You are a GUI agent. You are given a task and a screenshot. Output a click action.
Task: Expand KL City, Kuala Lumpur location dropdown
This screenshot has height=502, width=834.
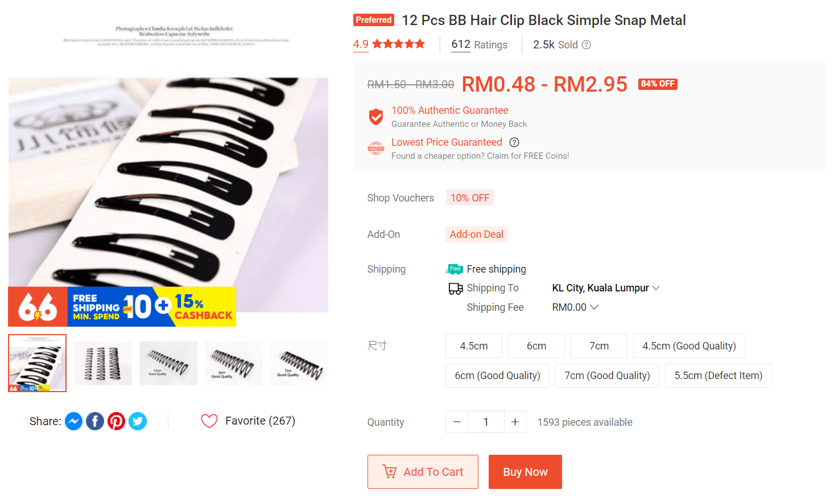[606, 288]
